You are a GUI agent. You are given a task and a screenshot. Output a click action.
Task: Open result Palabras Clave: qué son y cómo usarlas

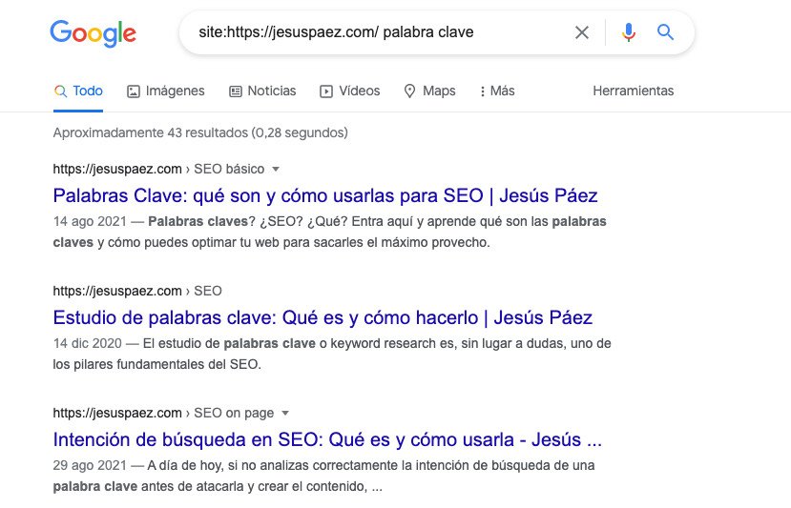325,195
